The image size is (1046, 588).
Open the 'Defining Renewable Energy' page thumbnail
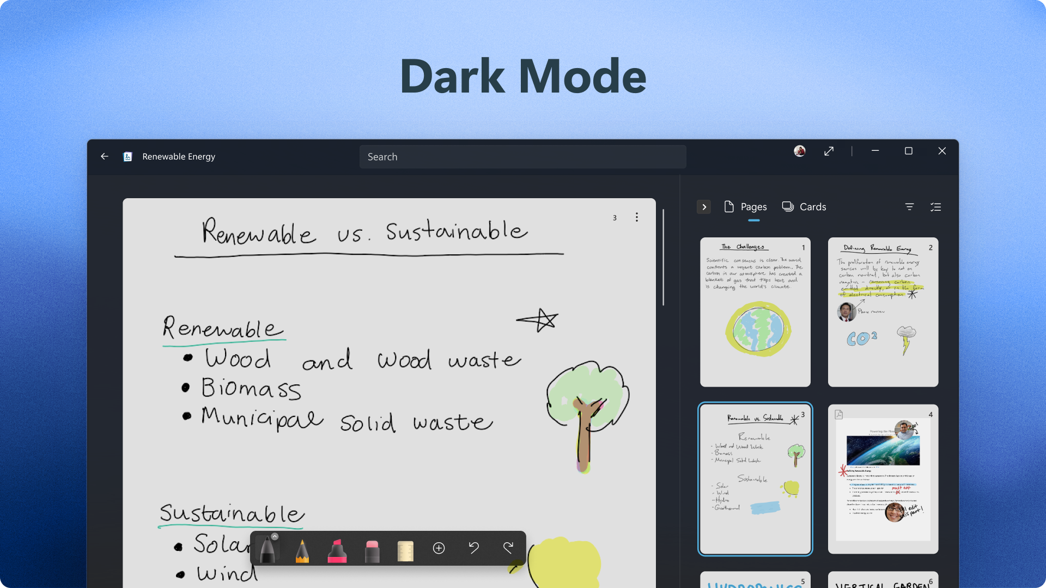[883, 312]
